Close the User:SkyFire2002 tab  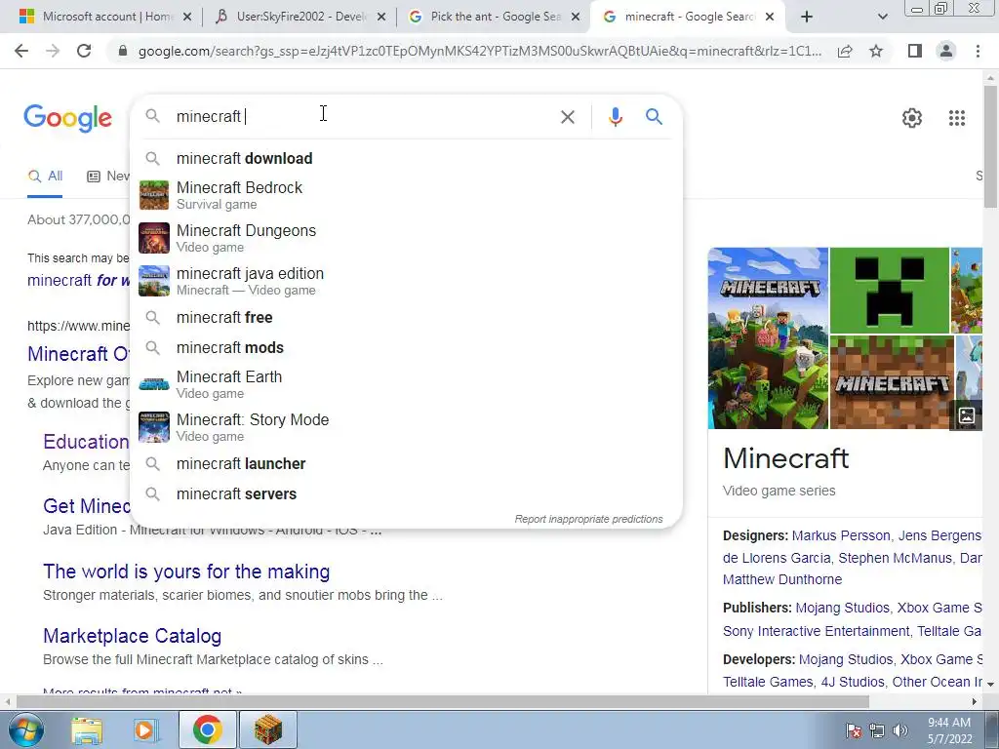point(381,17)
